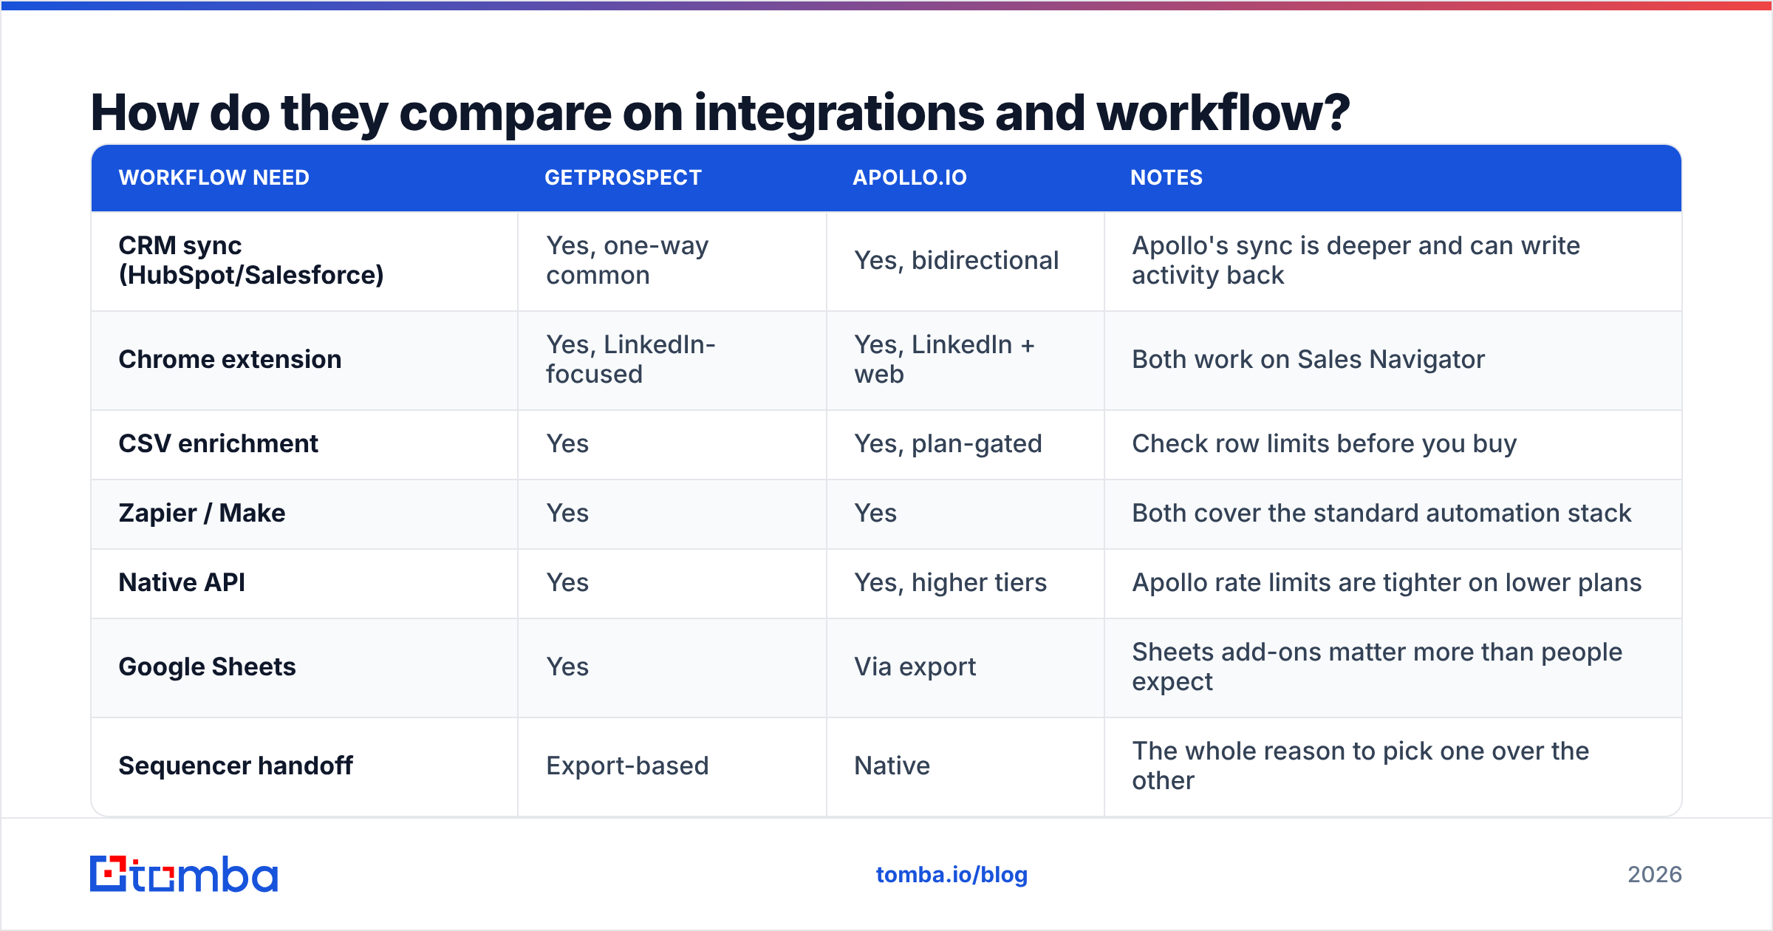Click the Native API row label
Screen dimensions: 1773x931
tap(182, 582)
